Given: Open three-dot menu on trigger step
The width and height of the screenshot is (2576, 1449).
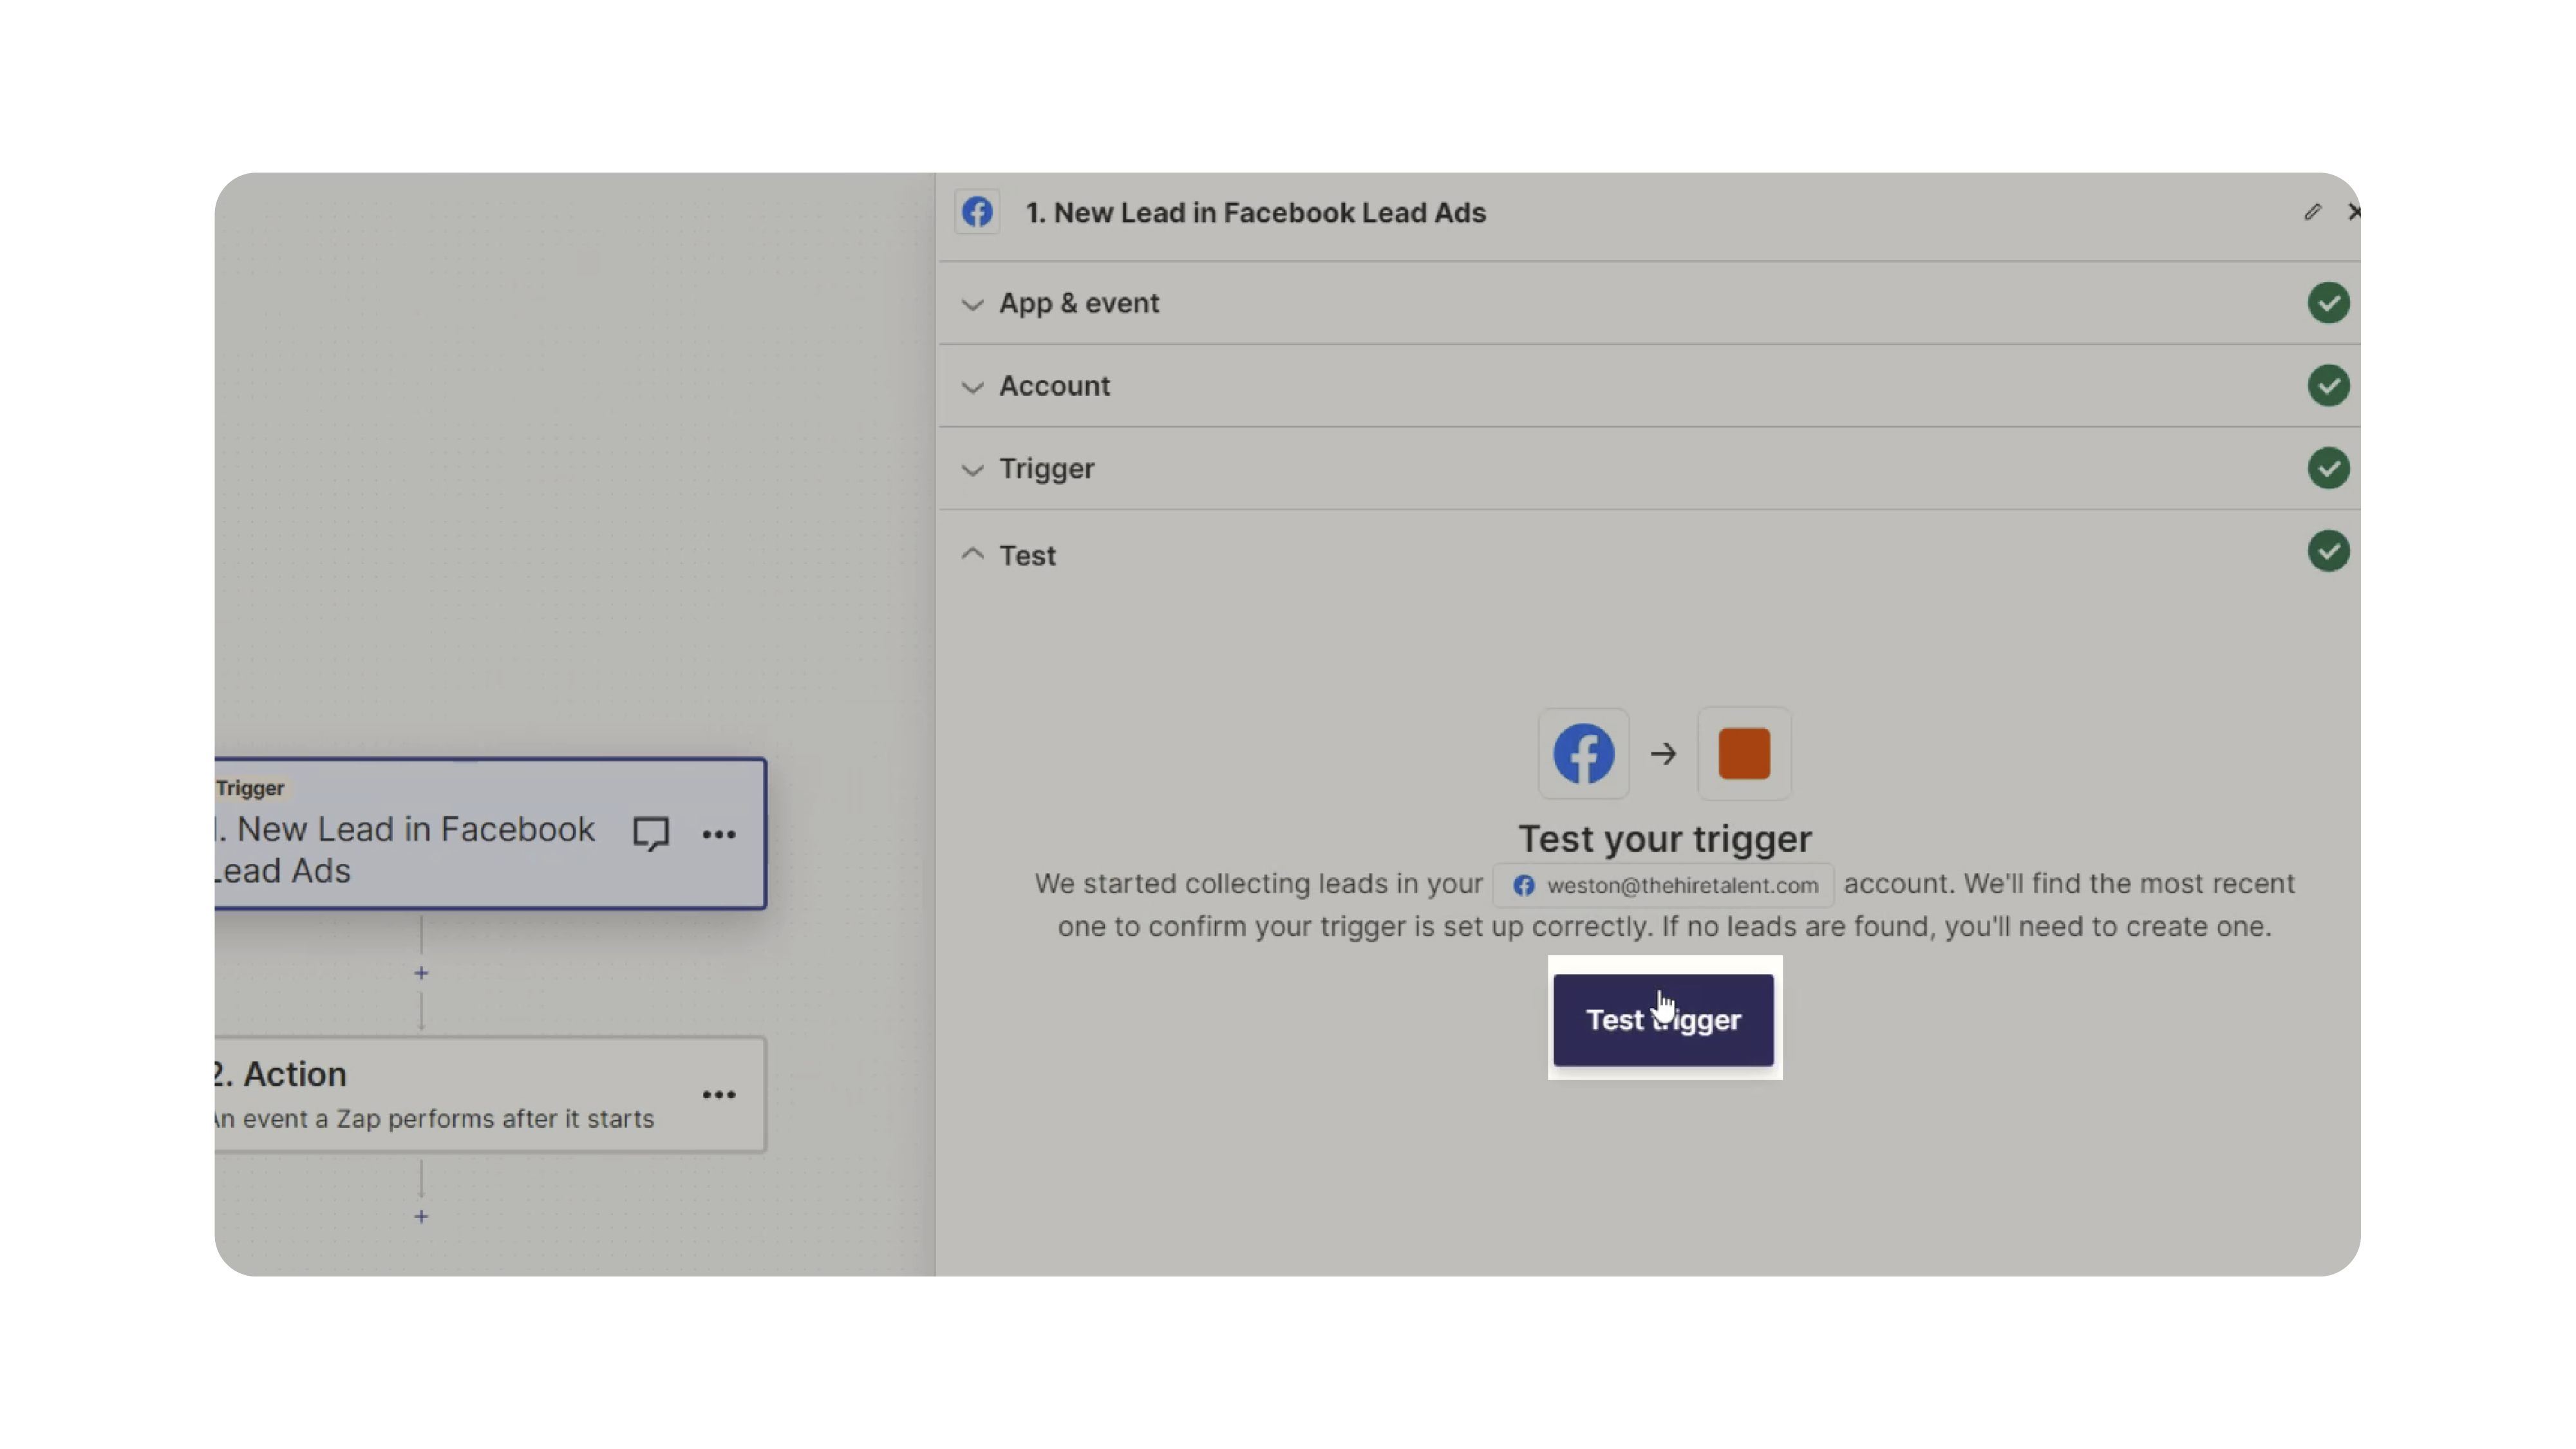Looking at the screenshot, I should [x=718, y=834].
